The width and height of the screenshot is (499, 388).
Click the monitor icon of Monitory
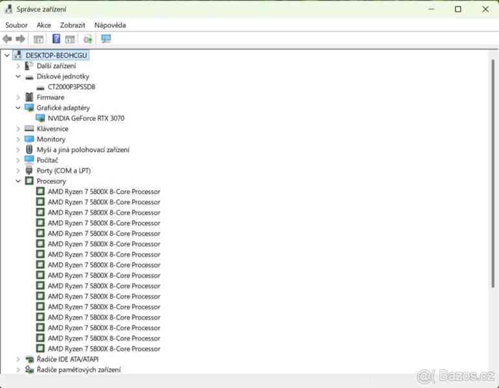pyautogui.click(x=29, y=139)
